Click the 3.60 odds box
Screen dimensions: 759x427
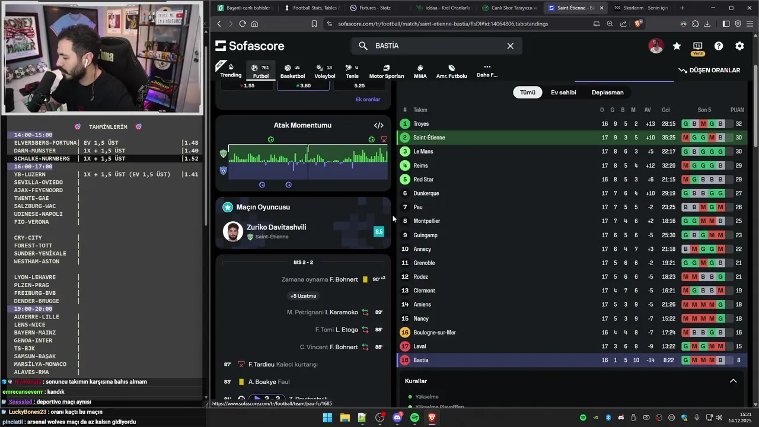pyautogui.click(x=302, y=85)
